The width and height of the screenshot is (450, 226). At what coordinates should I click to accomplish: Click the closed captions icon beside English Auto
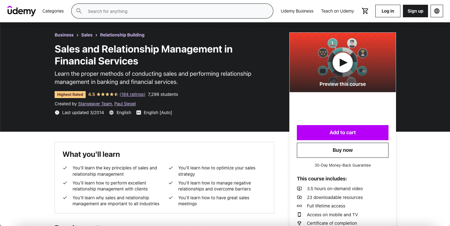pyautogui.click(x=138, y=112)
